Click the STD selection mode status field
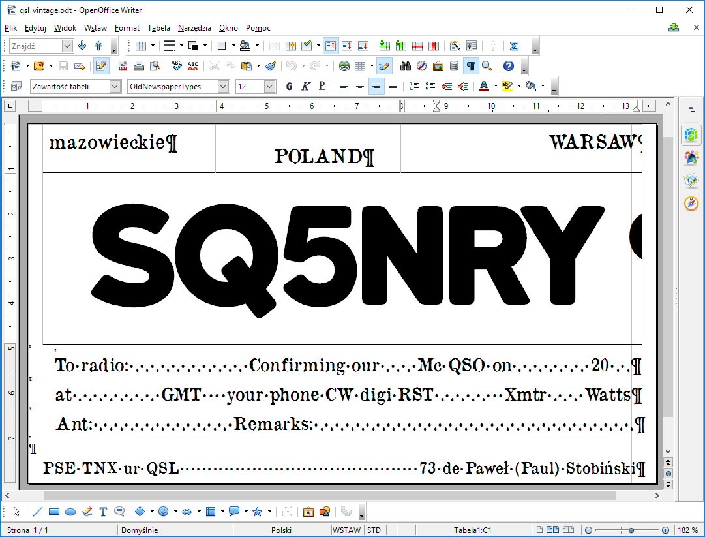Viewport: 705px width, 537px height. [374, 530]
